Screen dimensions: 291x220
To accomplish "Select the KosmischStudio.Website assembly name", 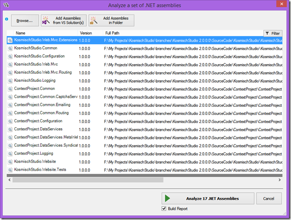I will pos(35,161).
